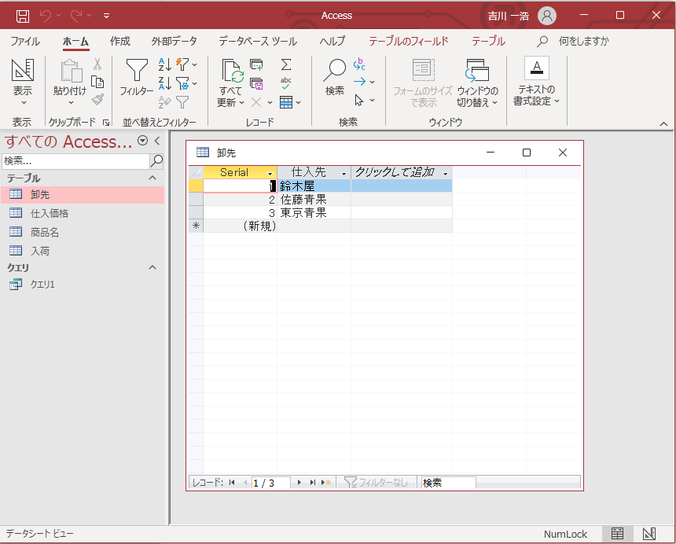Click the Refresh All records icon
The width and height of the screenshot is (676, 544).
(x=231, y=83)
